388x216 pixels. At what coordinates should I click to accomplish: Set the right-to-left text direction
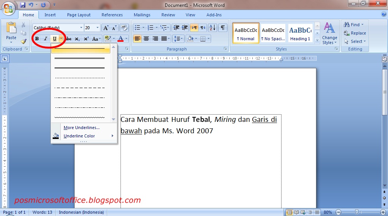tap(203, 28)
